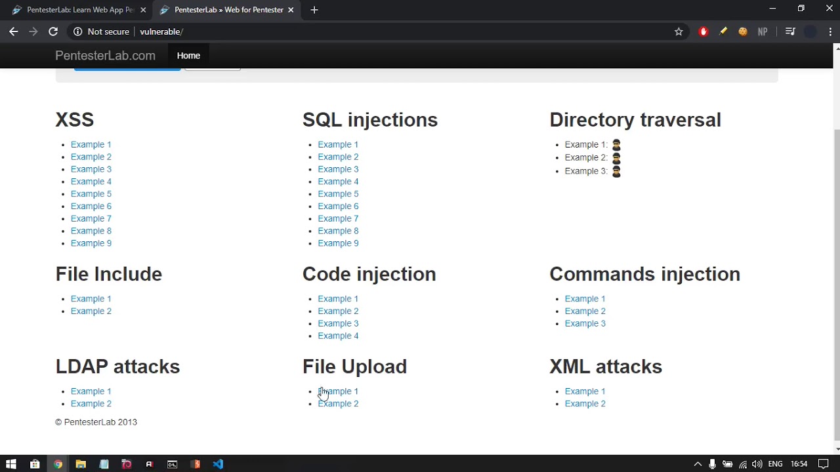Open Chrome's three-dot menu
The image size is (840, 472).
pyautogui.click(x=830, y=31)
